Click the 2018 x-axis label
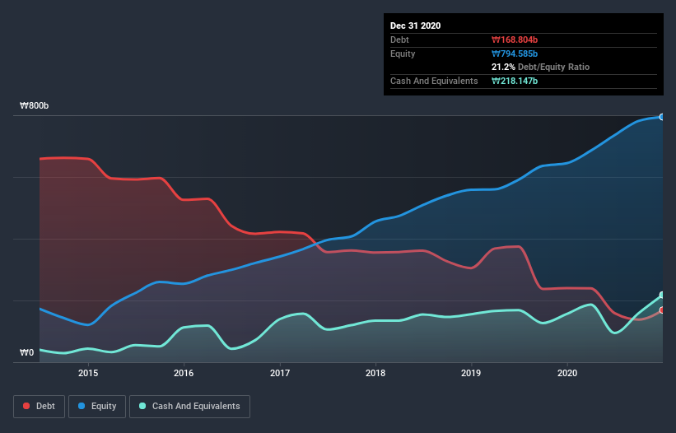This screenshot has width=676, height=433. coord(375,373)
